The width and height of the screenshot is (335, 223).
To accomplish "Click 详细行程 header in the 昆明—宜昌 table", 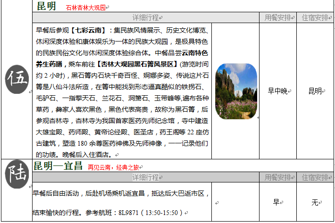I will pyautogui.click(x=145, y=177).
